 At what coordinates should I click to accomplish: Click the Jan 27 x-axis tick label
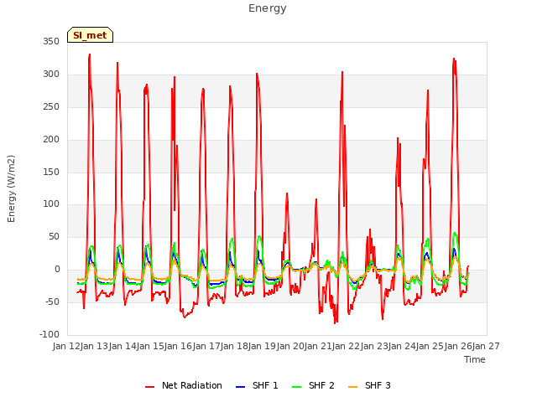tap(486, 346)
